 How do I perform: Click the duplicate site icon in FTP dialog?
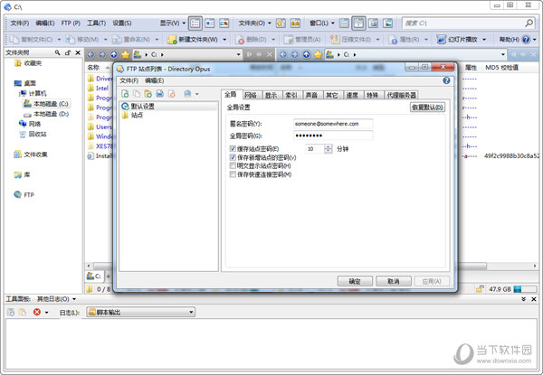(x=137, y=94)
